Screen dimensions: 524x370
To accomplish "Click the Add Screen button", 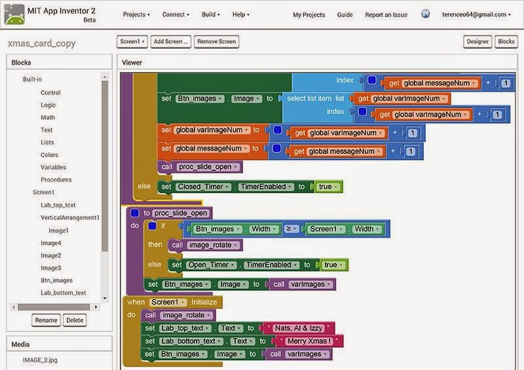I will (x=171, y=42).
